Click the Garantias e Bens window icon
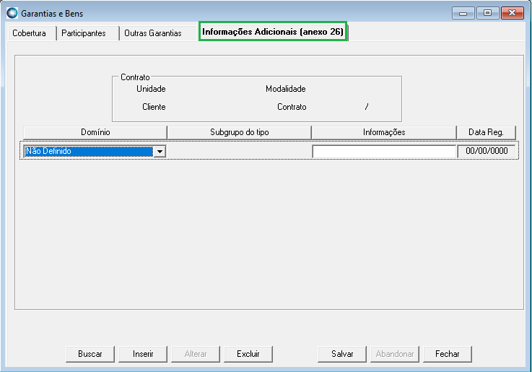Image resolution: width=532 pixels, height=372 pixels. coord(12,13)
